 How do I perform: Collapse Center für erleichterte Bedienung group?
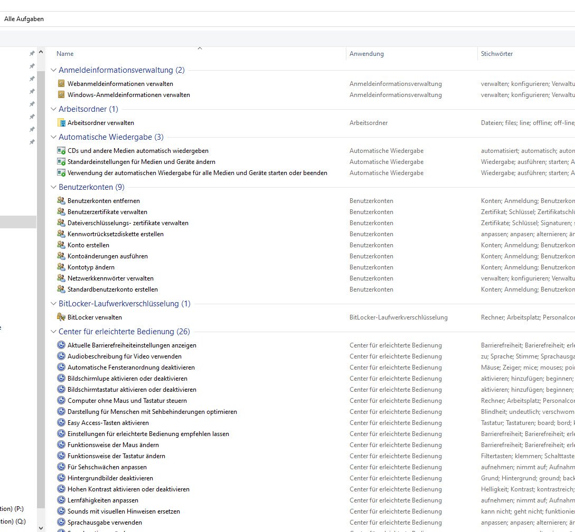53,332
